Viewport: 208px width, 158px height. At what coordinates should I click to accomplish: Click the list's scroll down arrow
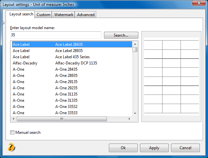tap(135, 113)
